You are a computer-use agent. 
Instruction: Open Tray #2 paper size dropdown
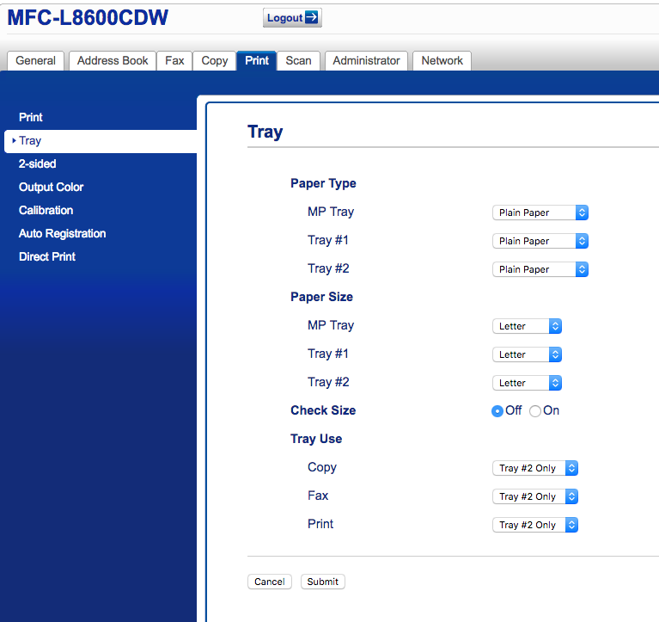(x=527, y=383)
